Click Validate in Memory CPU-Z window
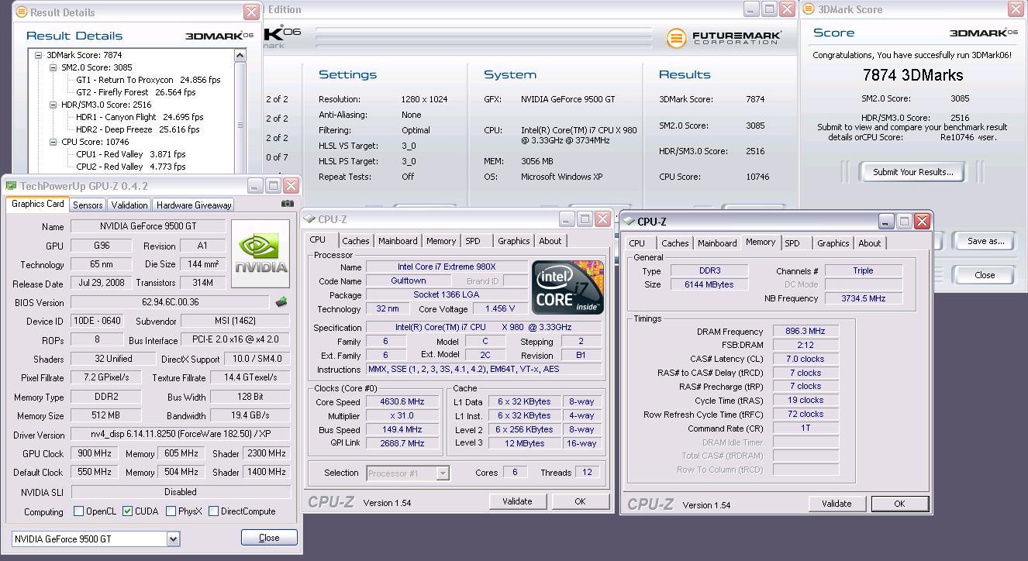The width and height of the screenshot is (1028, 561). [x=837, y=504]
